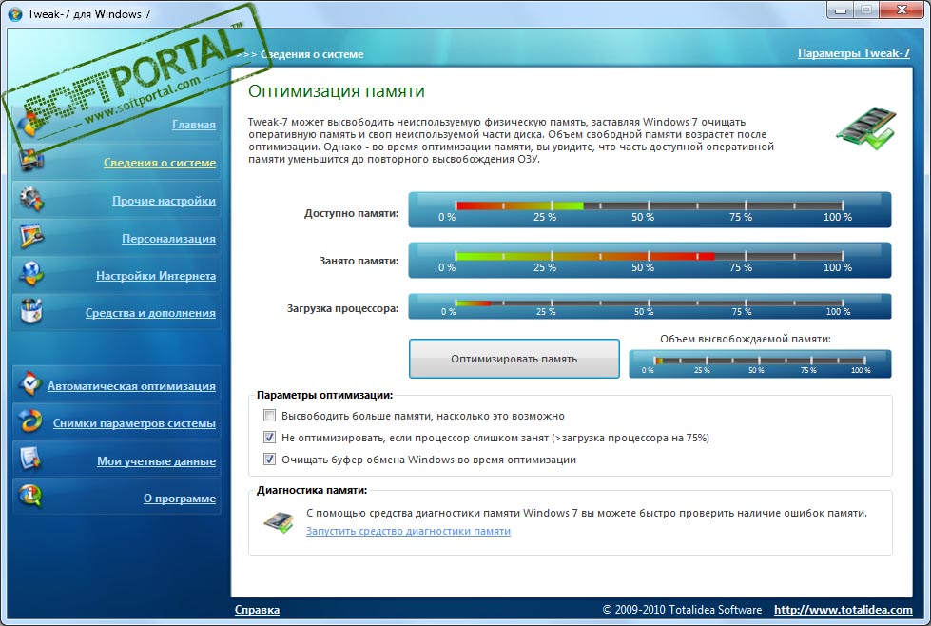
Task: Click Оптимизировать память button
Action: click(x=514, y=359)
